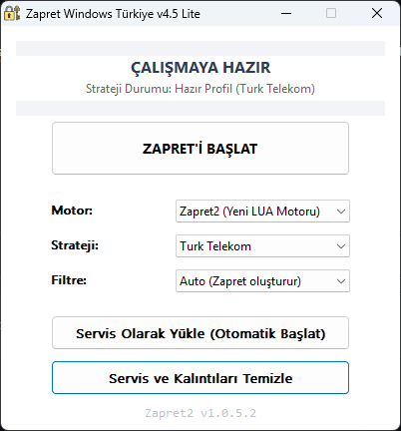Minimize the Zapret window
Screen dimensions: 401x431
point(286,13)
